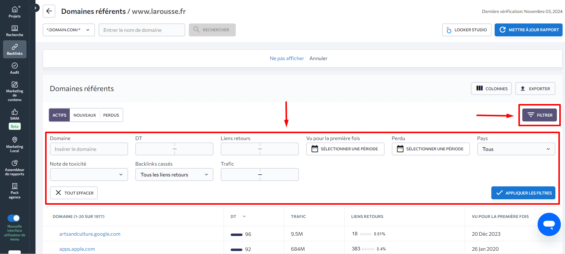Viewport: 565px width, 254px height.
Task: Switch to the NOUVEAUX tab
Action: pyautogui.click(x=85, y=115)
